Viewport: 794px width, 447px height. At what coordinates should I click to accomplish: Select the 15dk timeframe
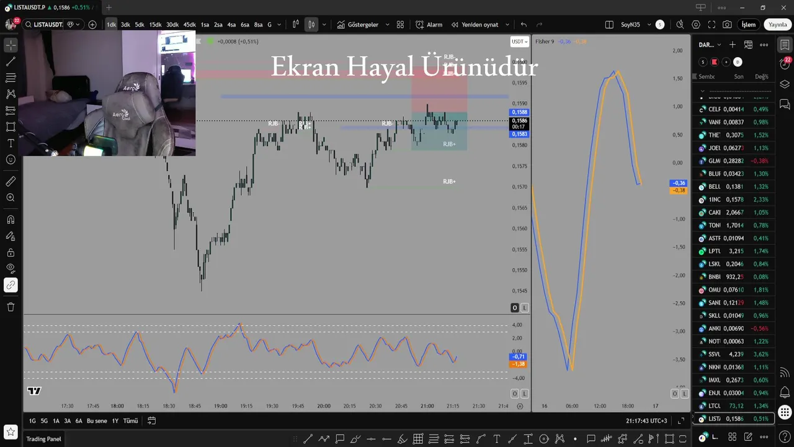coord(155,25)
